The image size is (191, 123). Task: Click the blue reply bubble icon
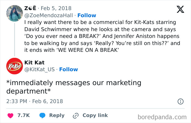point(42,115)
